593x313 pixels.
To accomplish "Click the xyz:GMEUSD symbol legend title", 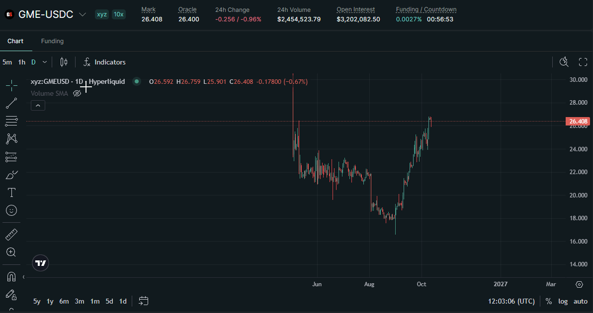I will 78,81.
